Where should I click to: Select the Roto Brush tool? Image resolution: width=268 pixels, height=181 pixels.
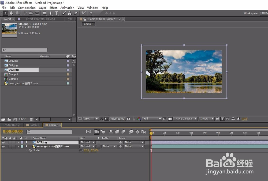pos(83,13)
